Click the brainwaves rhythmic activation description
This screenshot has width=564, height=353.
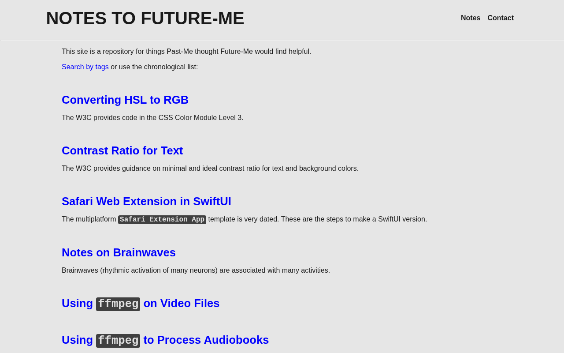[196, 270]
